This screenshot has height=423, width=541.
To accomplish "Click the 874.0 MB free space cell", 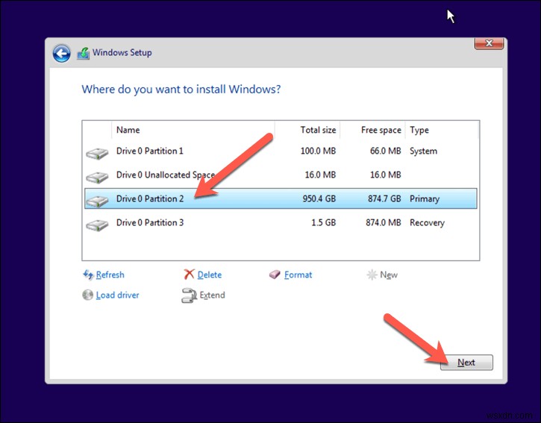I will click(384, 222).
